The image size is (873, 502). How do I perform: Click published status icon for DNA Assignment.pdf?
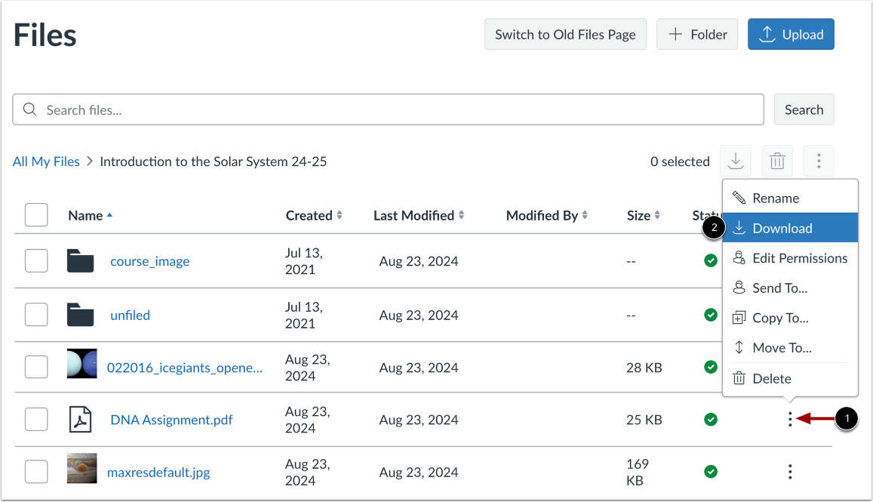[x=710, y=419]
